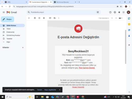The height and width of the screenshot is (99, 132).
Task: Open Google Keep side panel icon
Action: [129, 24]
